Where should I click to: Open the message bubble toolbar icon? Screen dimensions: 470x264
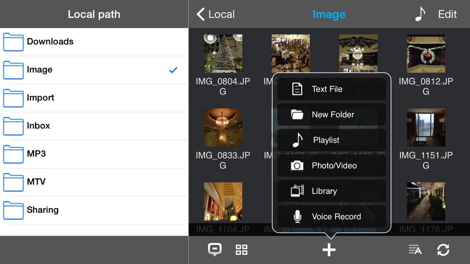[x=215, y=249]
